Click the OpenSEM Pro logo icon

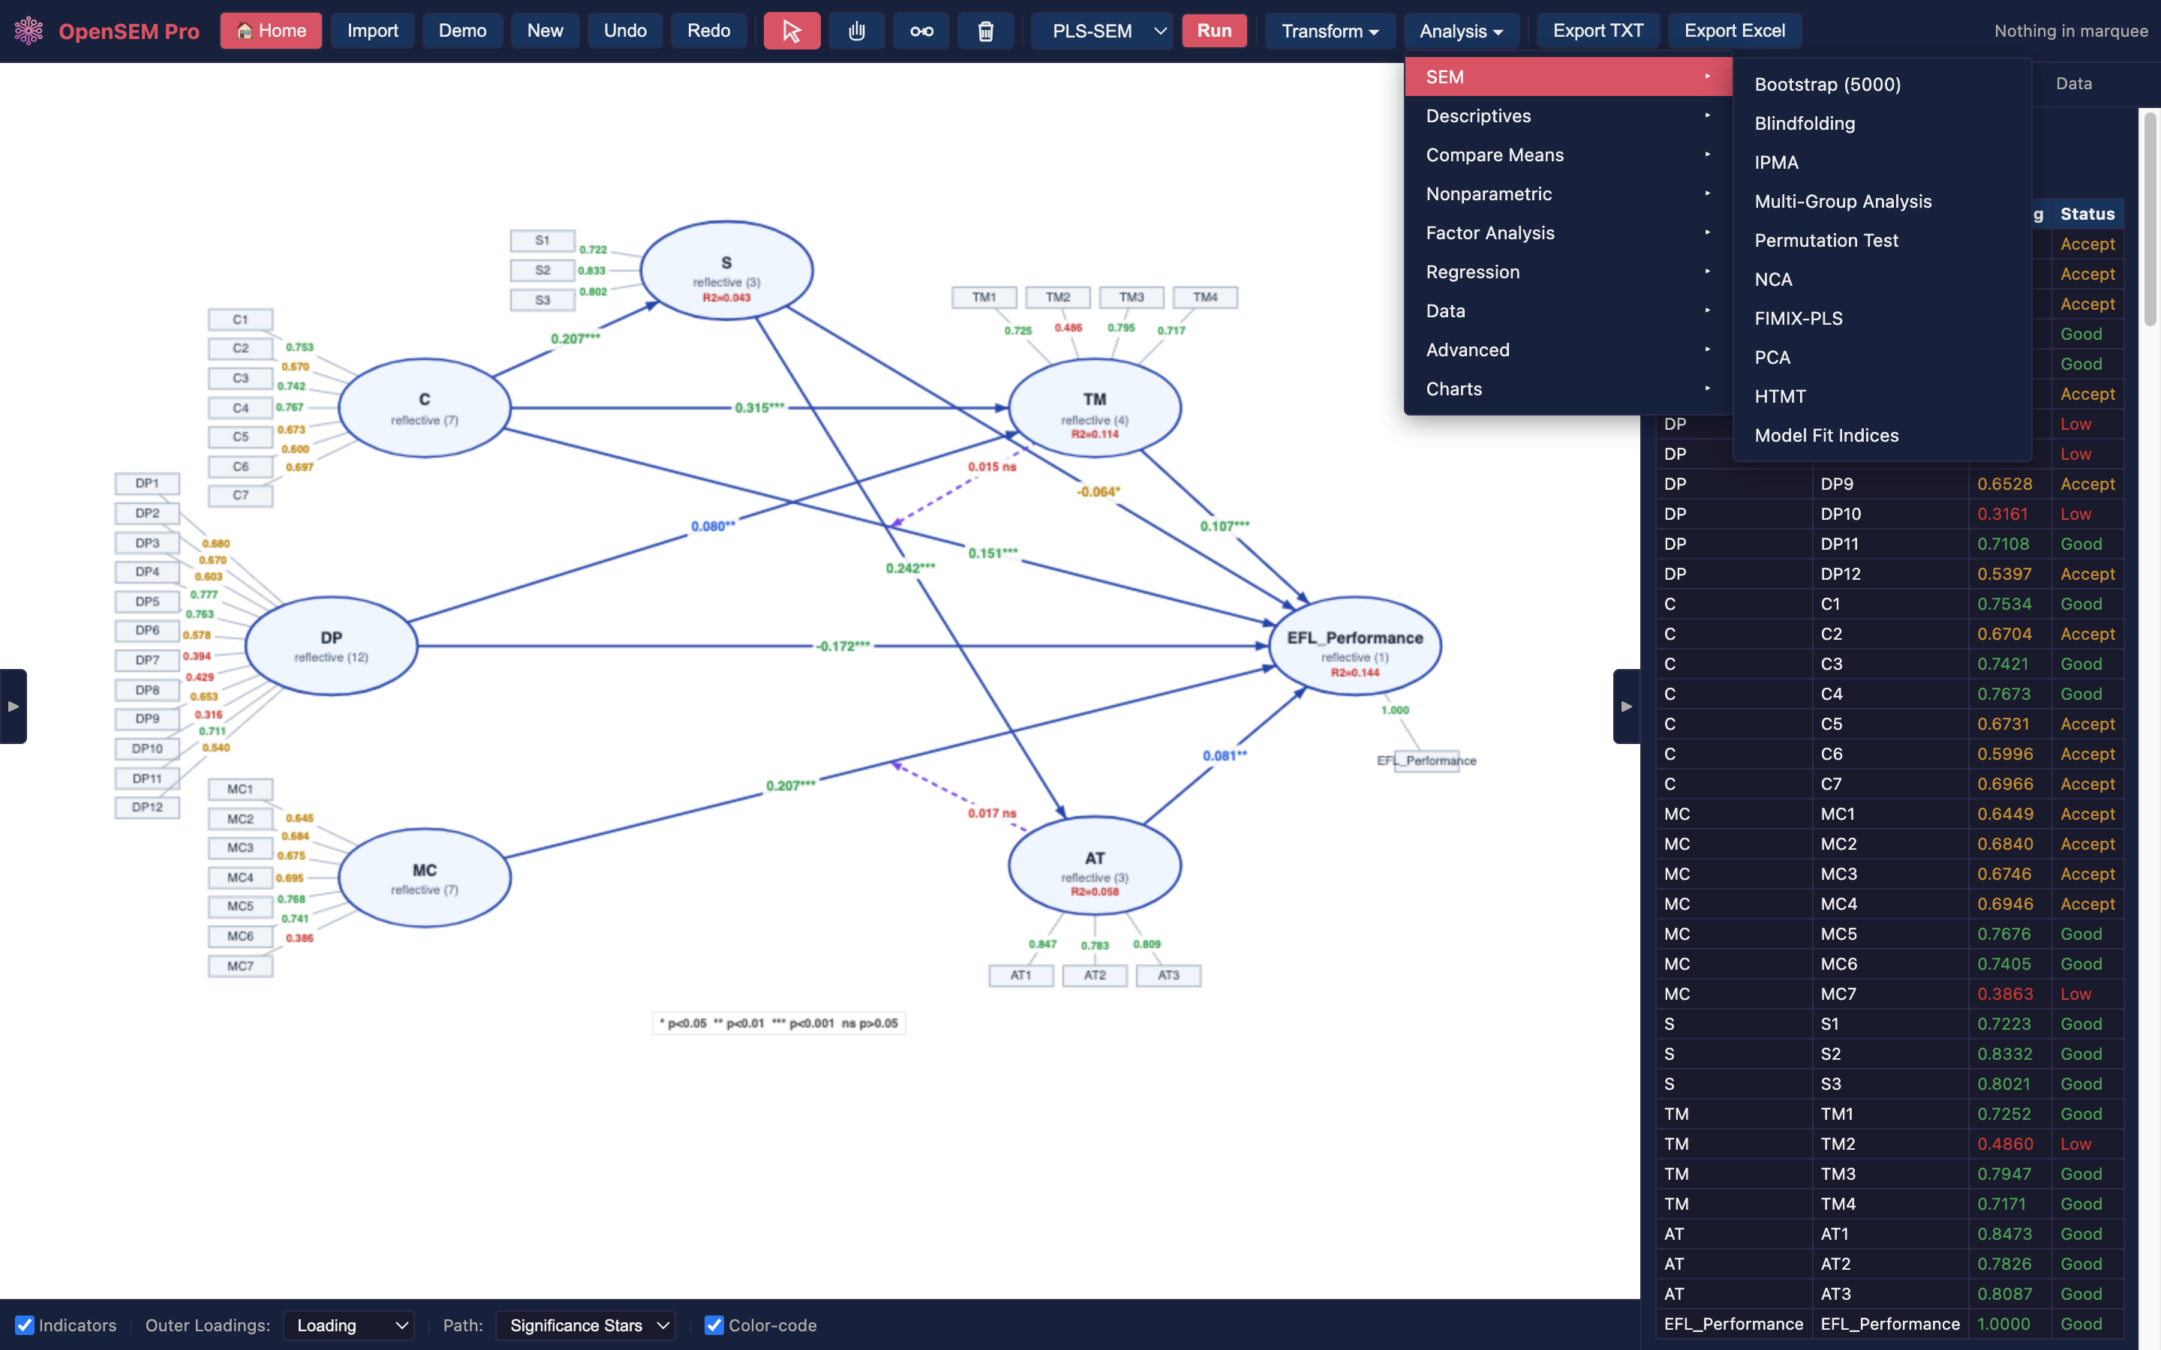[x=29, y=30]
